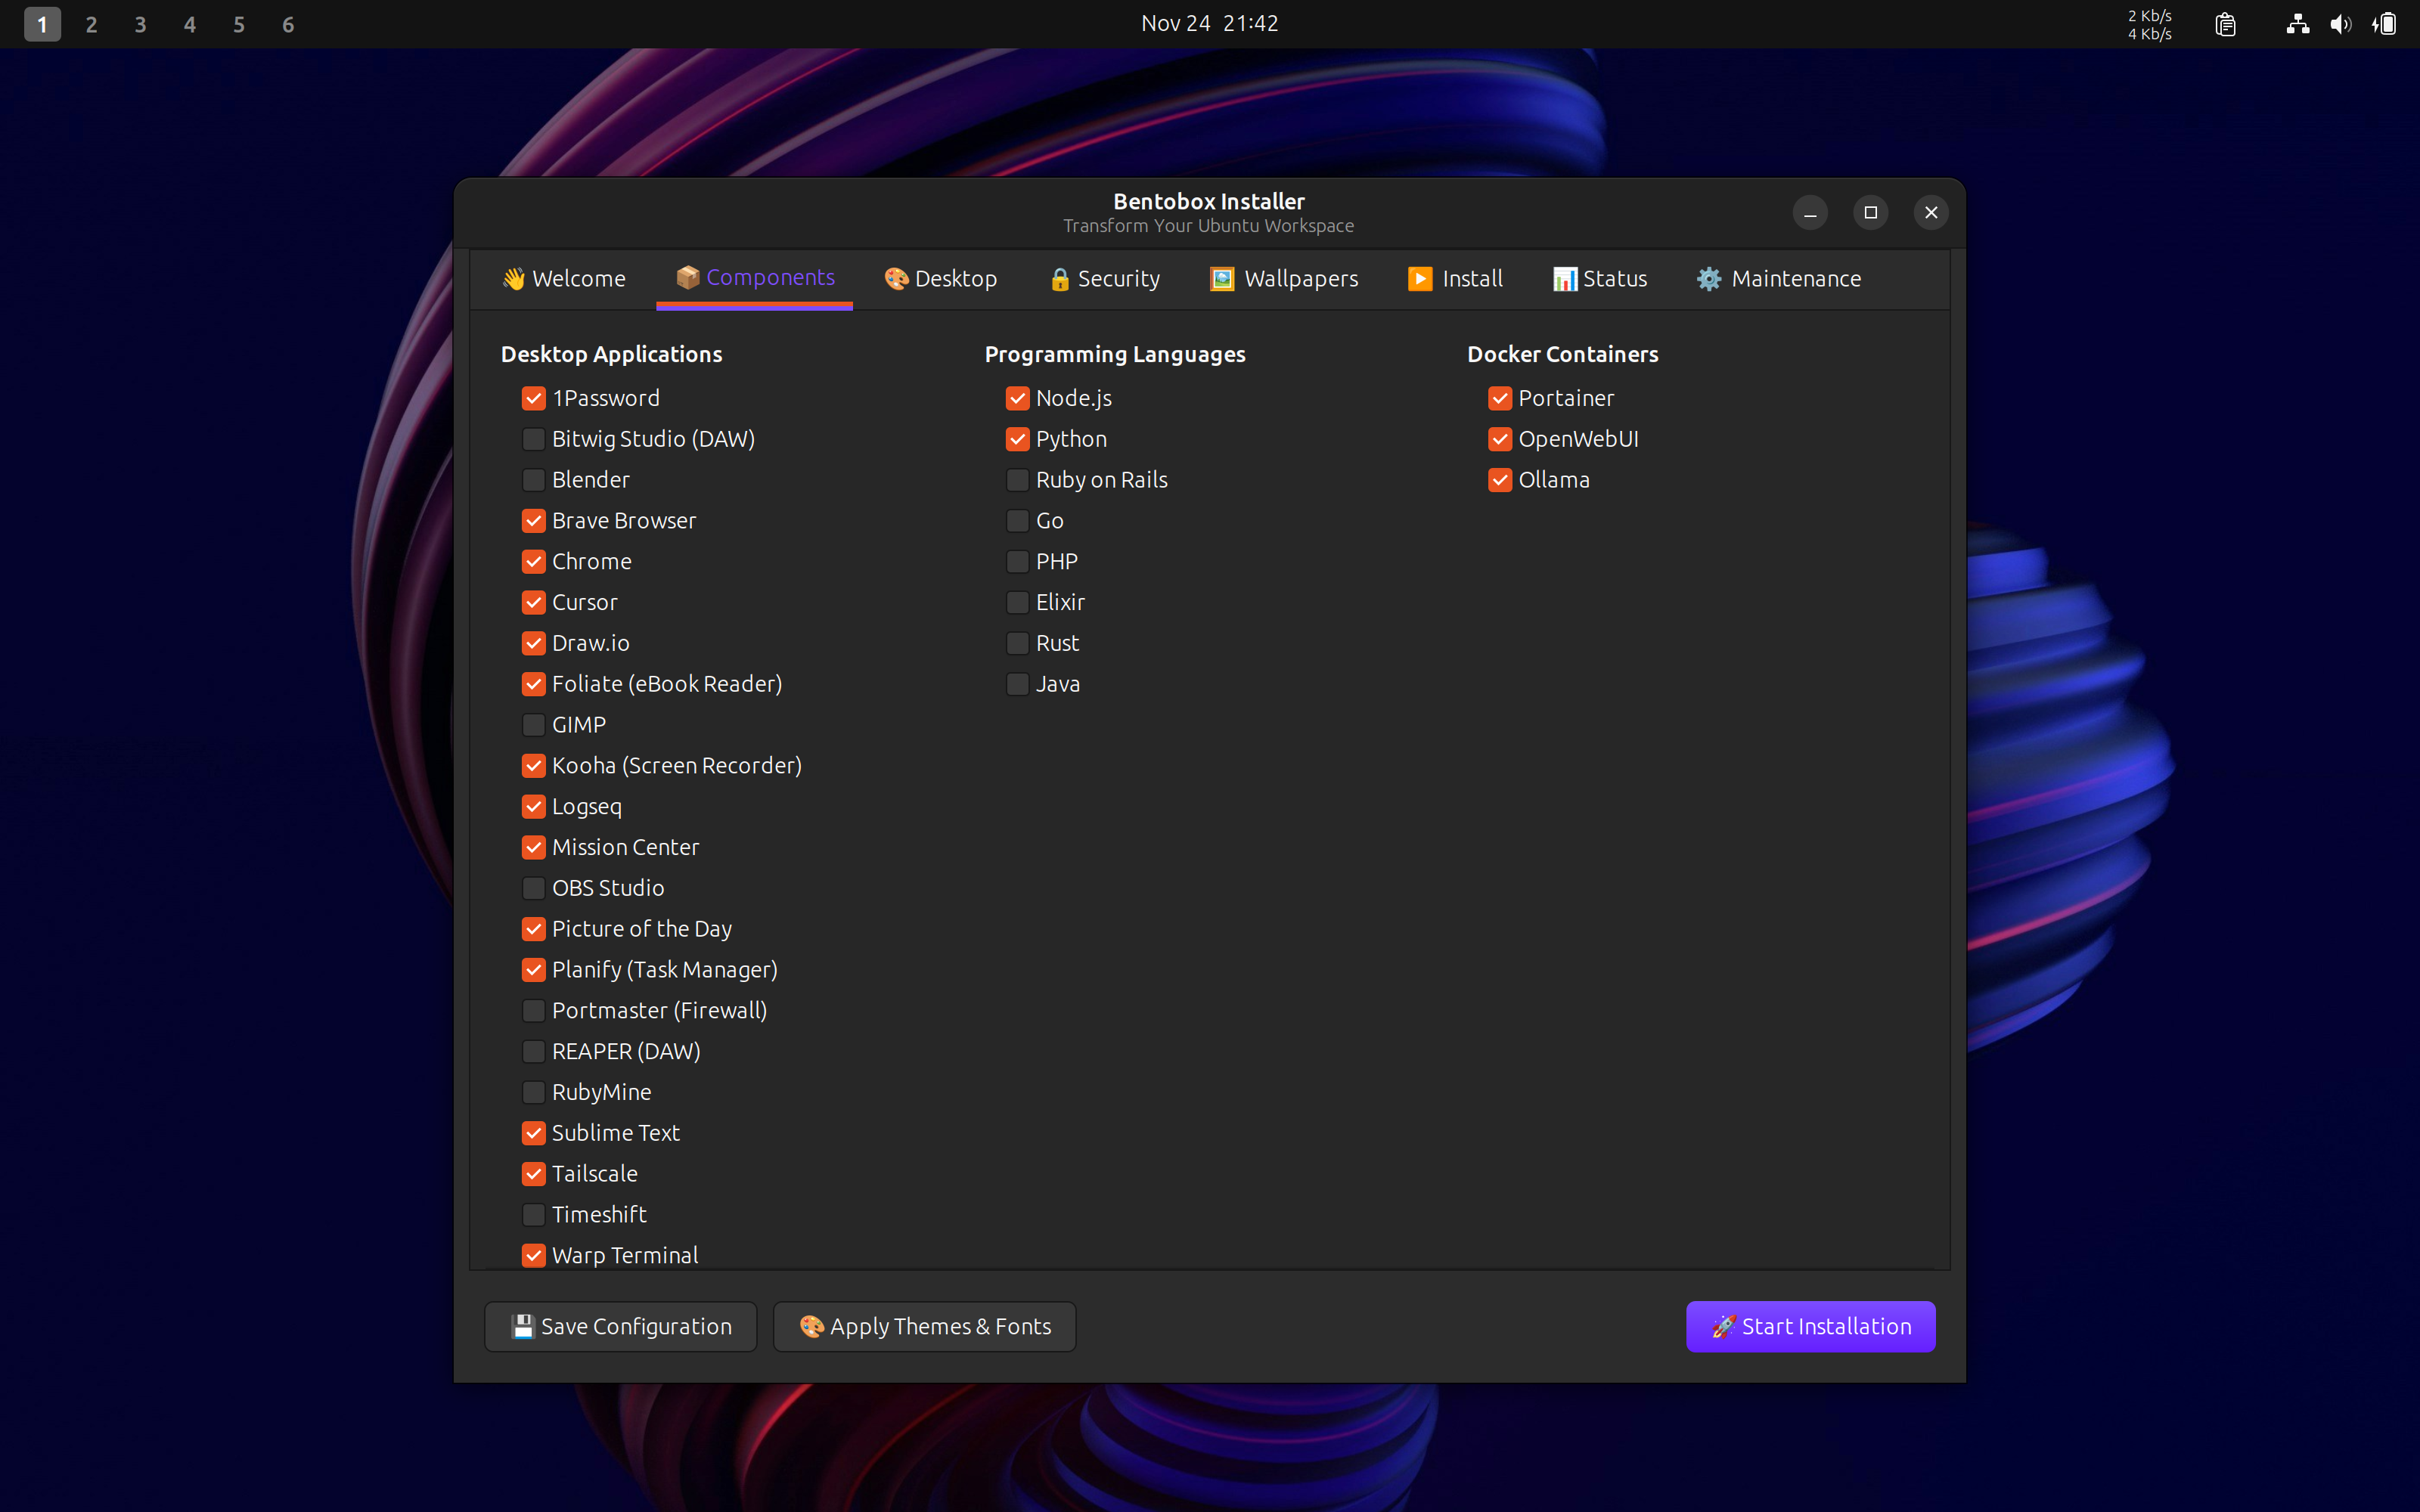Click the speaker volume icon in the system tray

[x=2341, y=24]
